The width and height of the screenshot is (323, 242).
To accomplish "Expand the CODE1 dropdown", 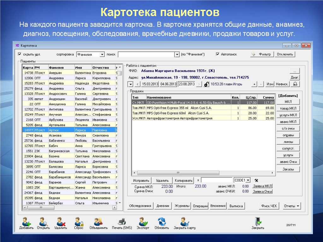I will click(248, 180).
